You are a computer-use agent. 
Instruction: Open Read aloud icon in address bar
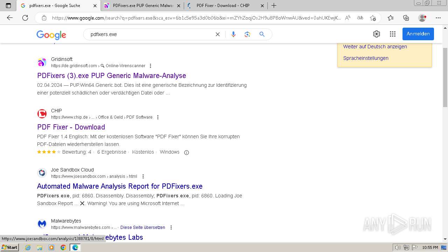click(x=348, y=18)
